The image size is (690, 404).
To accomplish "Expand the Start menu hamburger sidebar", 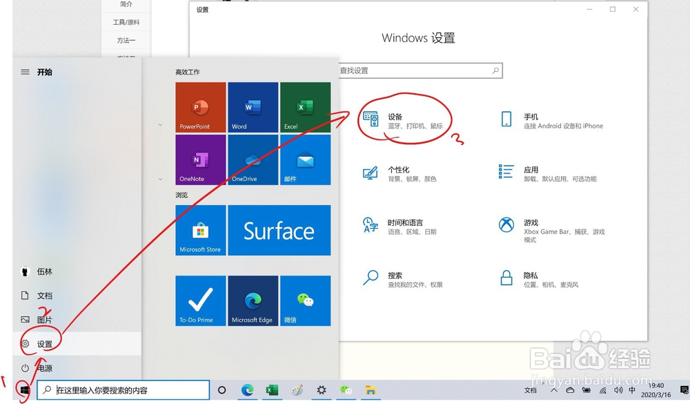I will coord(25,72).
